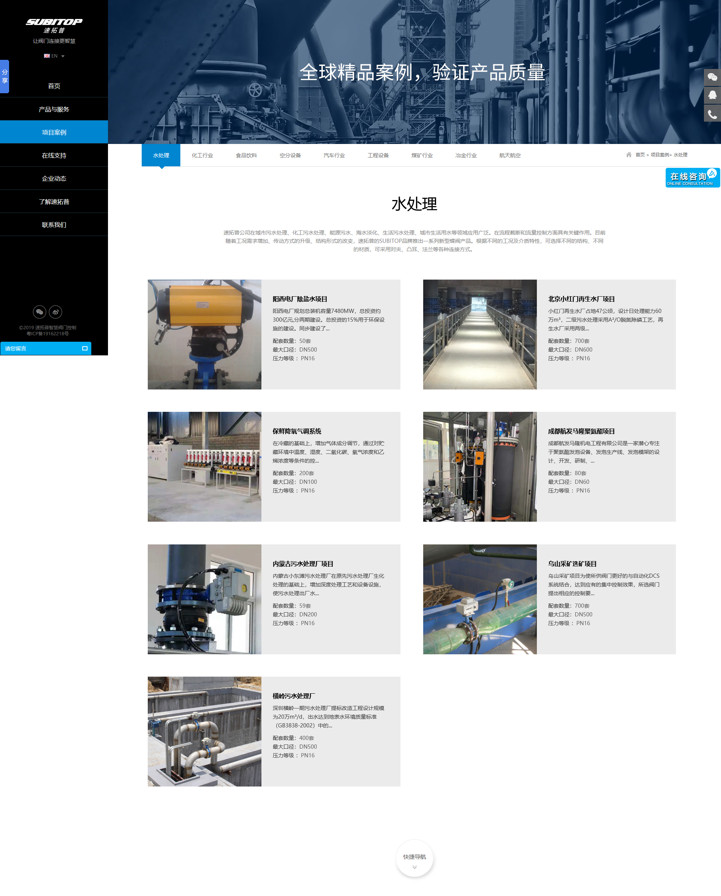The height and width of the screenshot is (896, 721).
Task: Click the phone contact icon
Action: [x=712, y=114]
